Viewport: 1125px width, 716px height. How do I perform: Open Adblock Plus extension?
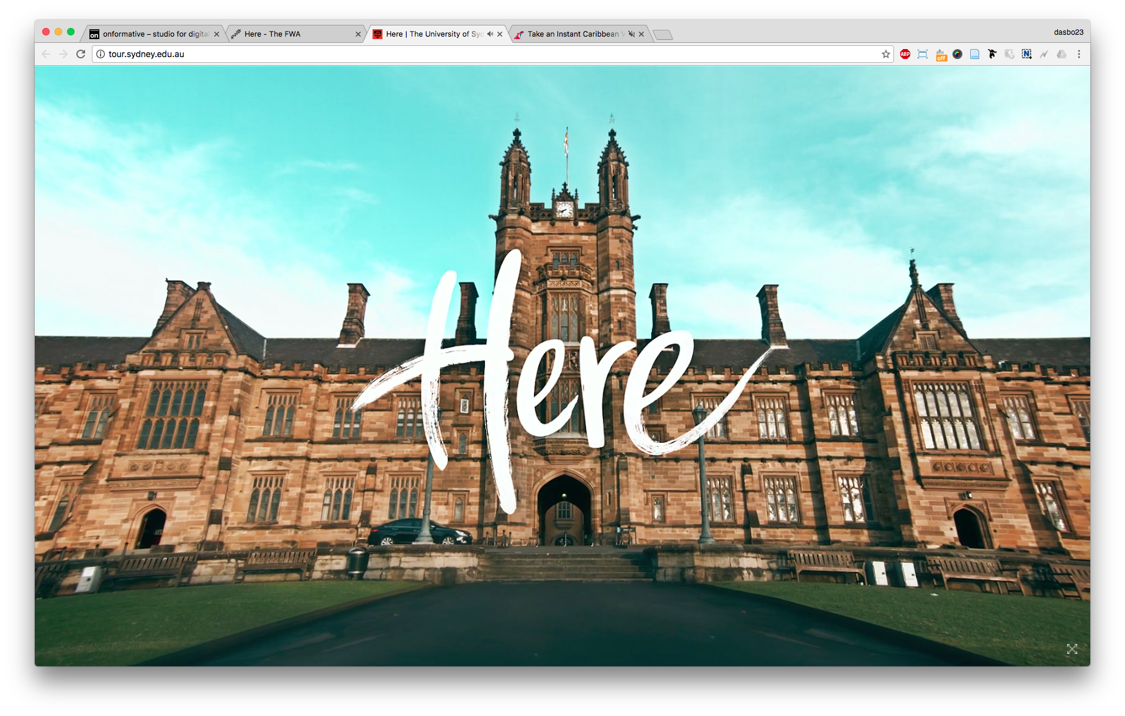click(x=905, y=54)
